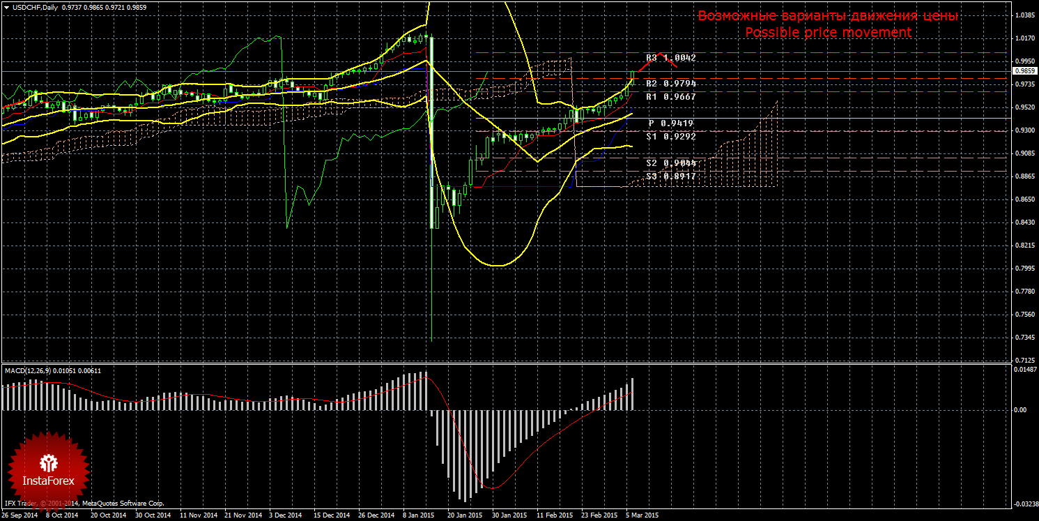Select the 5 Mar 2015 date marker
This screenshot has width=1039, height=521.
pyautogui.click(x=641, y=515)
